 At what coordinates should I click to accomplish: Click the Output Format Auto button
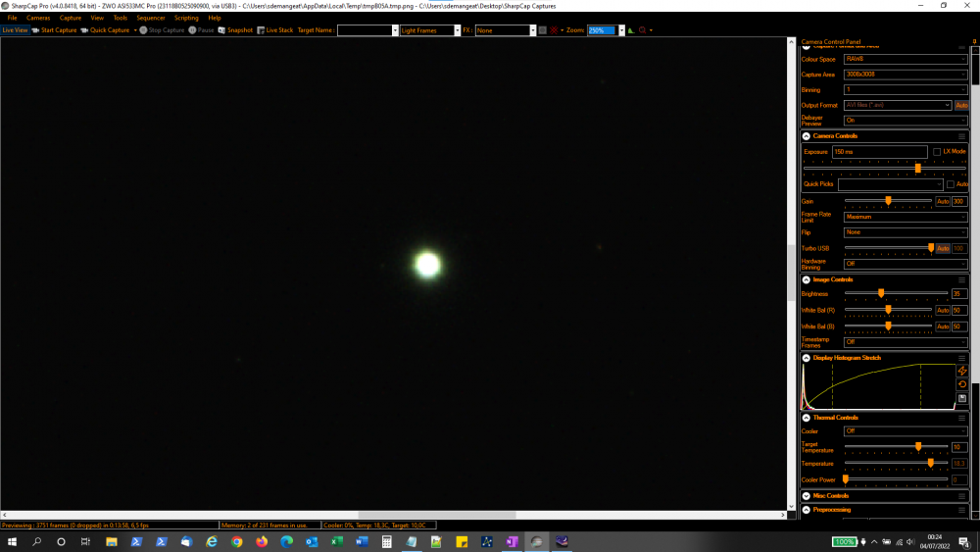tap(961, 105)
